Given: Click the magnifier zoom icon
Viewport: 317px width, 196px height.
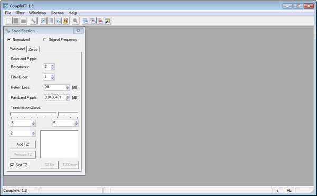Looking at the screenshot, I should pyautogui.click(x=76, y=21).
